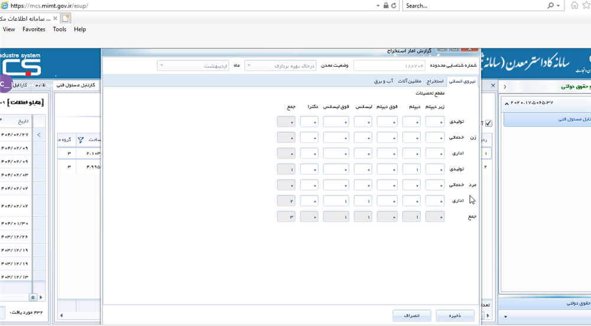
Task: Click the search magnifier icon
Action: (551, 5)
